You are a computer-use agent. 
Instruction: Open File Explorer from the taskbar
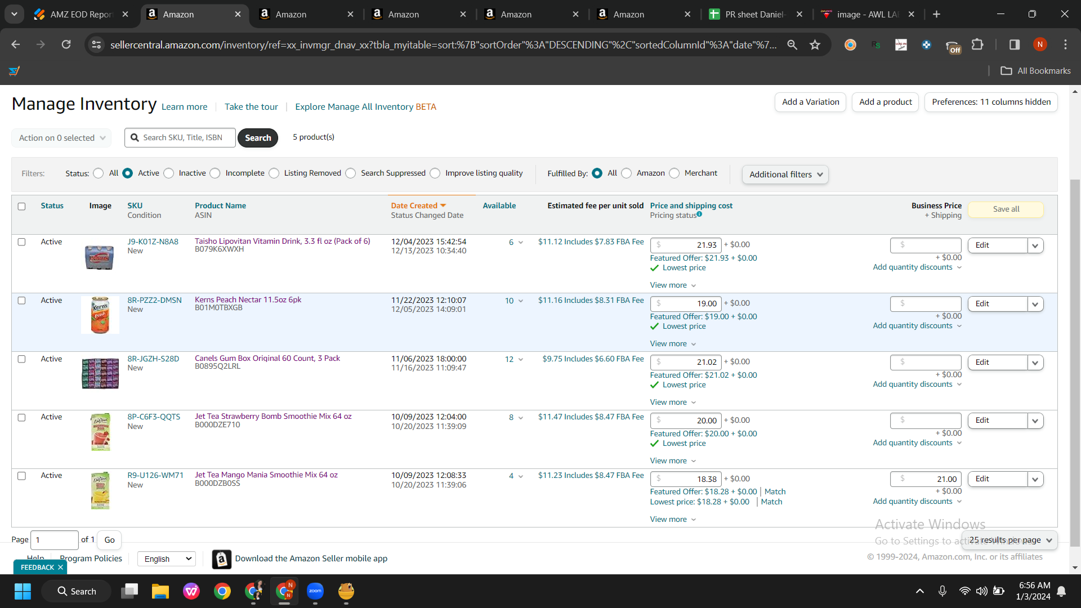pyautogui.click(x=160, y=591)
